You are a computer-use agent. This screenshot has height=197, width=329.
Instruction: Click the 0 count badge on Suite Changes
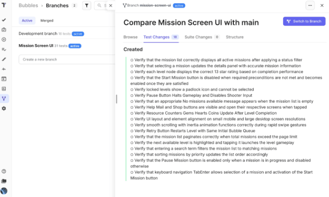217,37
